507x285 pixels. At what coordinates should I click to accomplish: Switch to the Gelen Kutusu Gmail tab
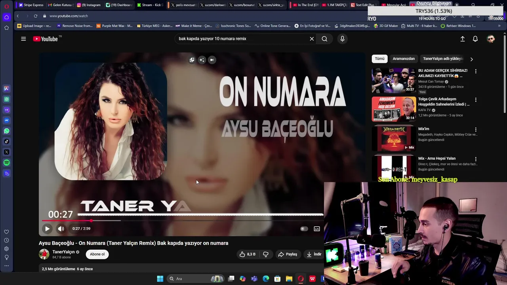(60, 5)
